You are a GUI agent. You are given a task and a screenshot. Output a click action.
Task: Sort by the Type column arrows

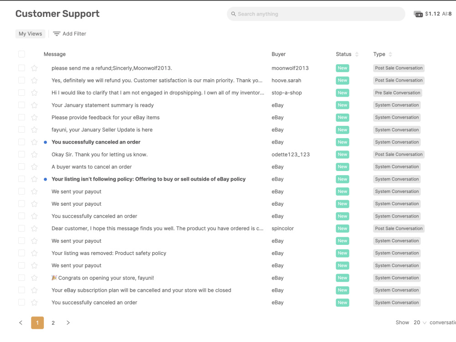click(x=390, y=54)
